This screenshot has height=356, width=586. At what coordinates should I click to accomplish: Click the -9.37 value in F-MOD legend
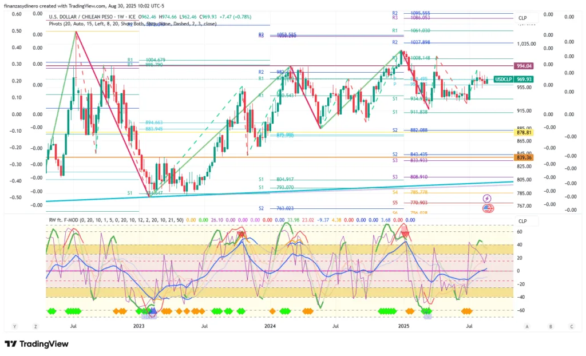coord(323,220)
